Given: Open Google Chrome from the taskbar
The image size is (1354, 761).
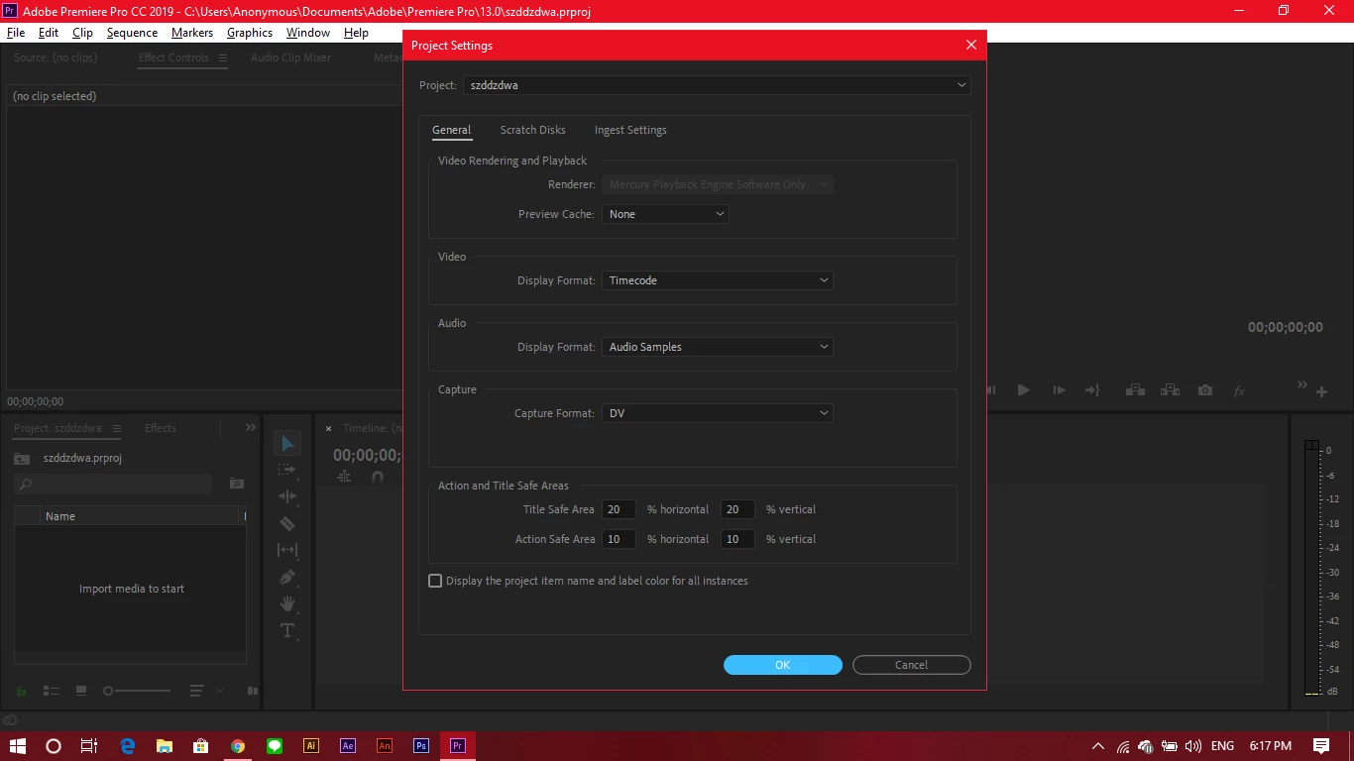Looking at the screenshot, I should (x=237, y=746).
